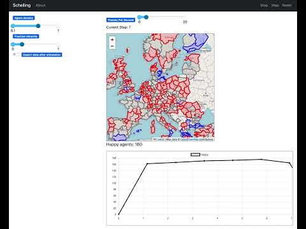
Task: Toggle Export data after simulation switch
Action: pos(16,55)
